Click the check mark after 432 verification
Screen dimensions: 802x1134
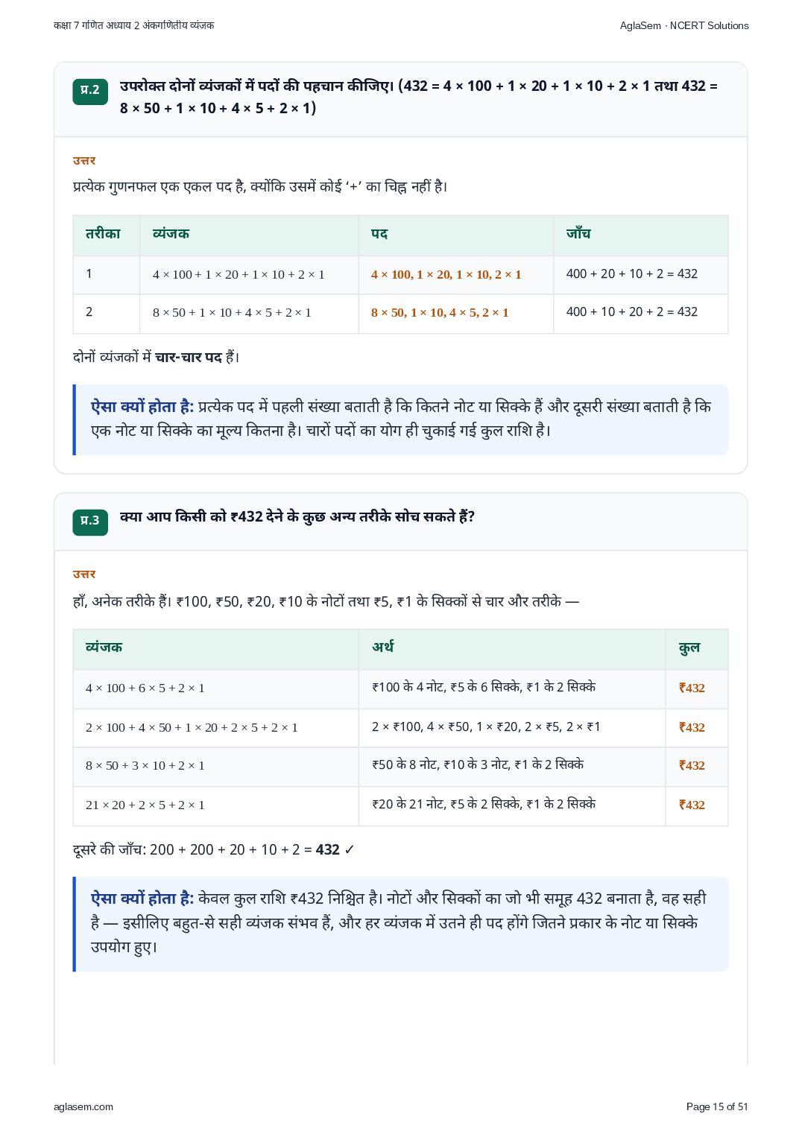coord(350,850)
